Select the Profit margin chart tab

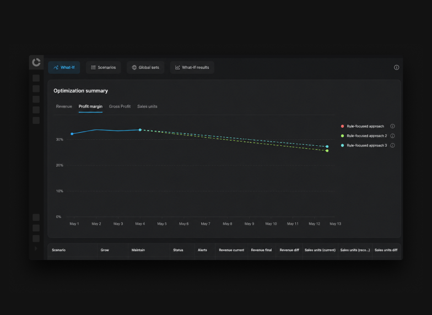click(x=90, y=107)
